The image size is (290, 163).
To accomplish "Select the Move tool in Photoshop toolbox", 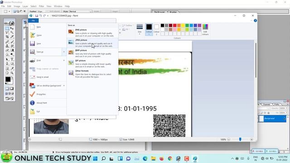I will pyautogui.click(x=12, y=29).
